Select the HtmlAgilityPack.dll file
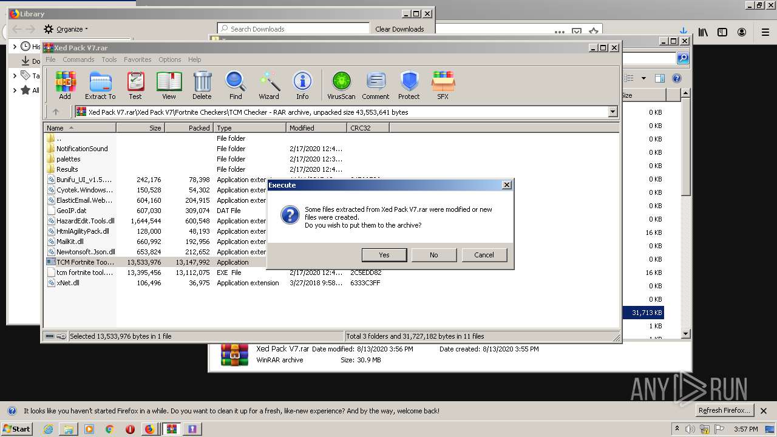The image size is (777, 437). 83,231
